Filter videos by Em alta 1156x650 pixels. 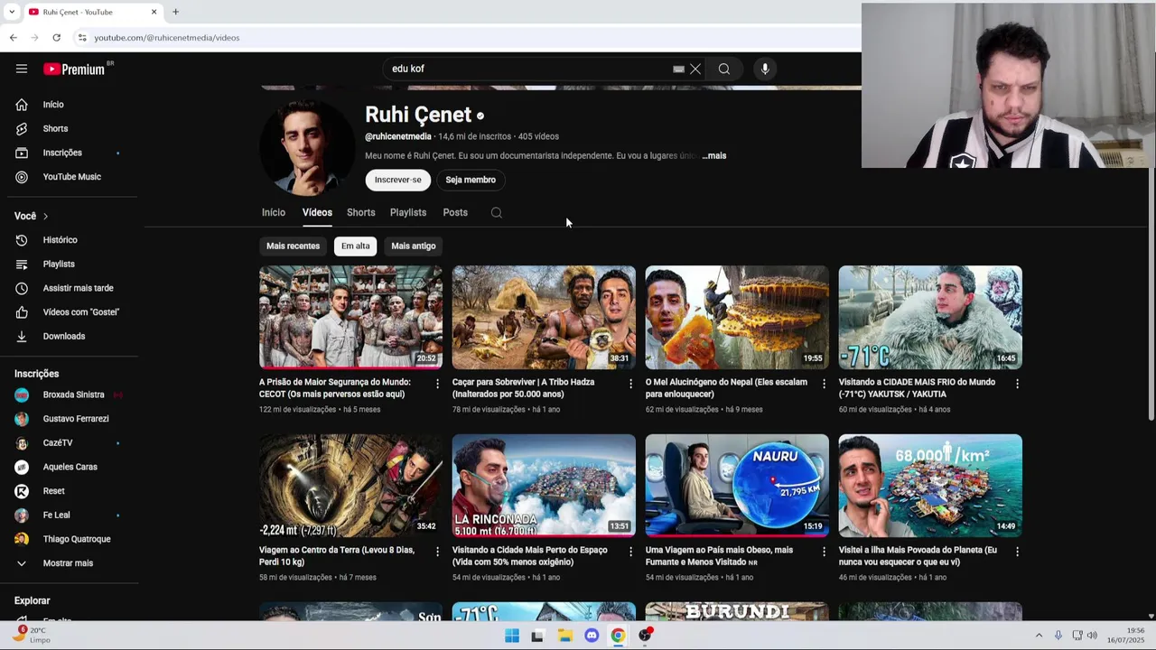356,246
